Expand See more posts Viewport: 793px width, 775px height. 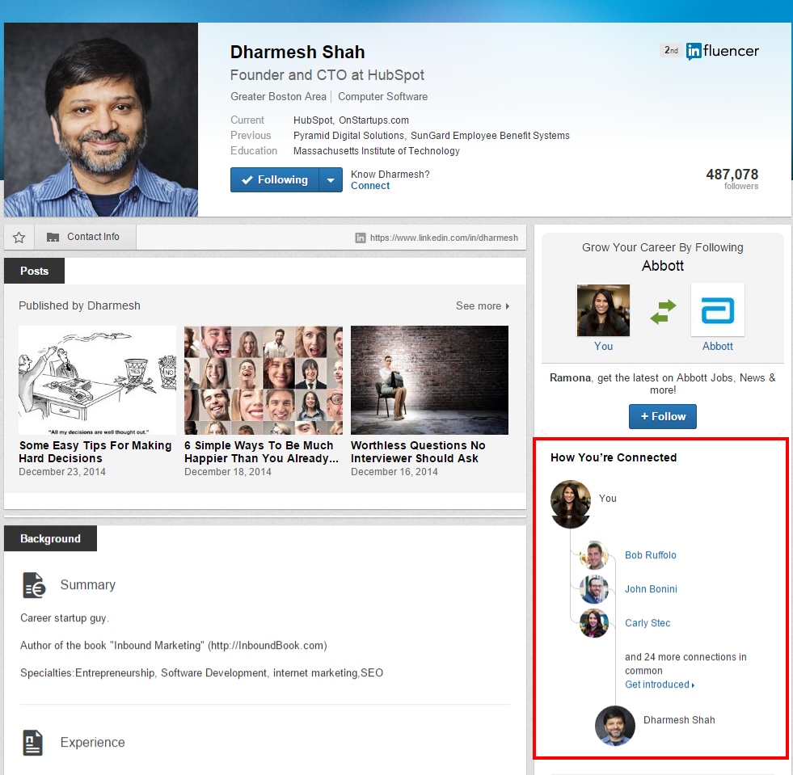483,306
